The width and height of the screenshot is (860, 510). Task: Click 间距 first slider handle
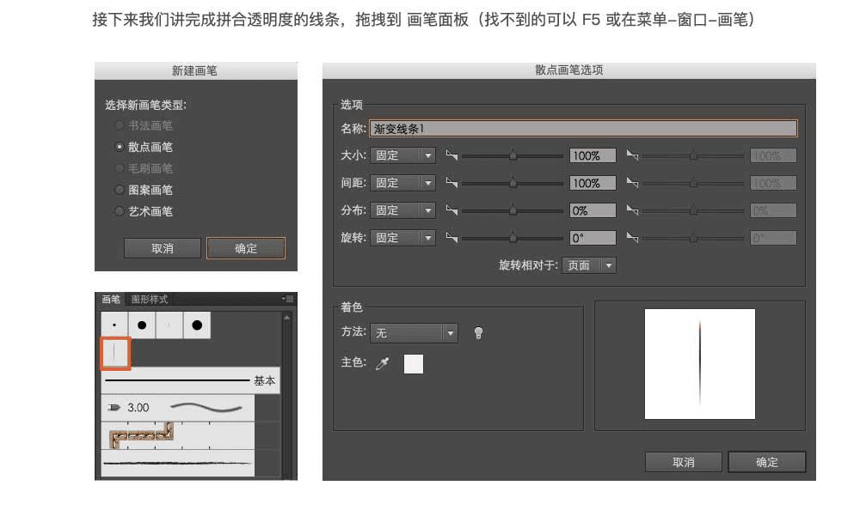coord(513,183)
